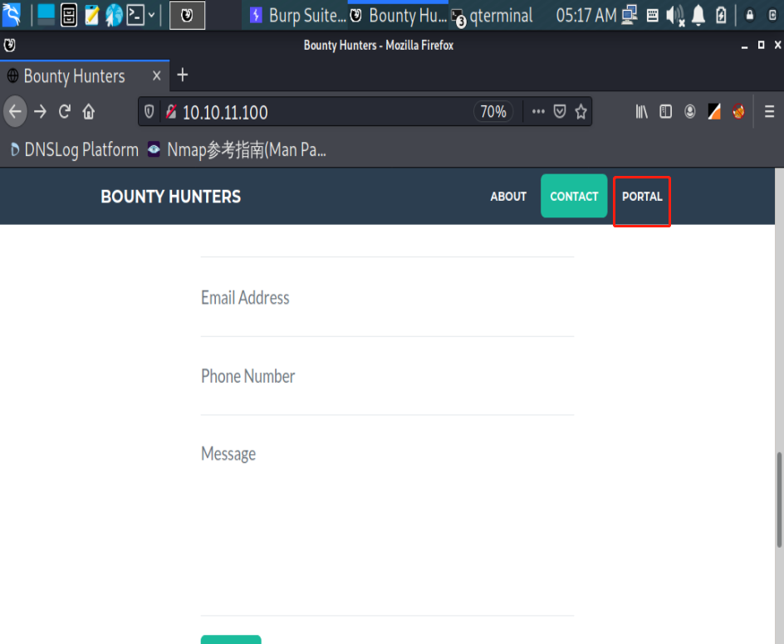Launch the text editor notepad icon

pos(91,15)
